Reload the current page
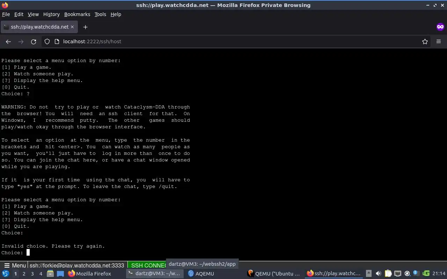 coord(34,42)
